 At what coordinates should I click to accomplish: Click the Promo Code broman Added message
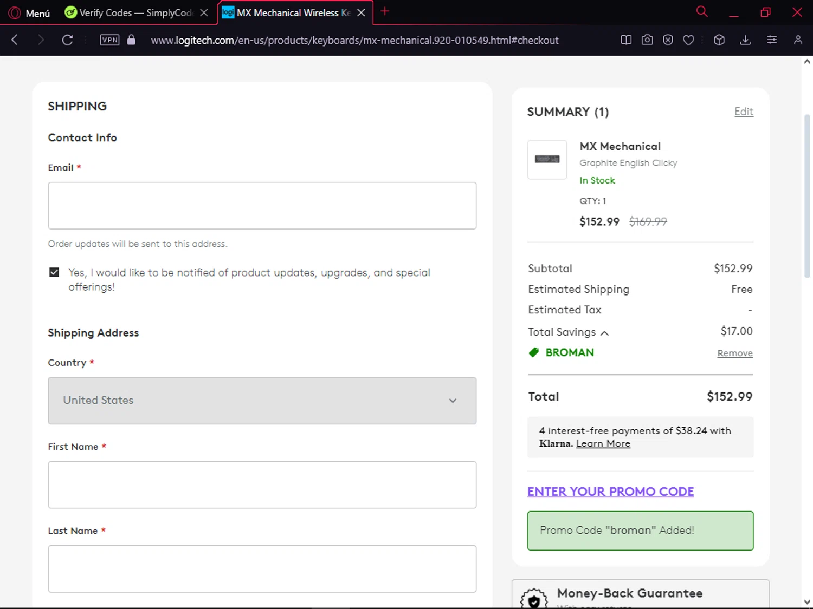pyautogui.click(x=640, y=531)
